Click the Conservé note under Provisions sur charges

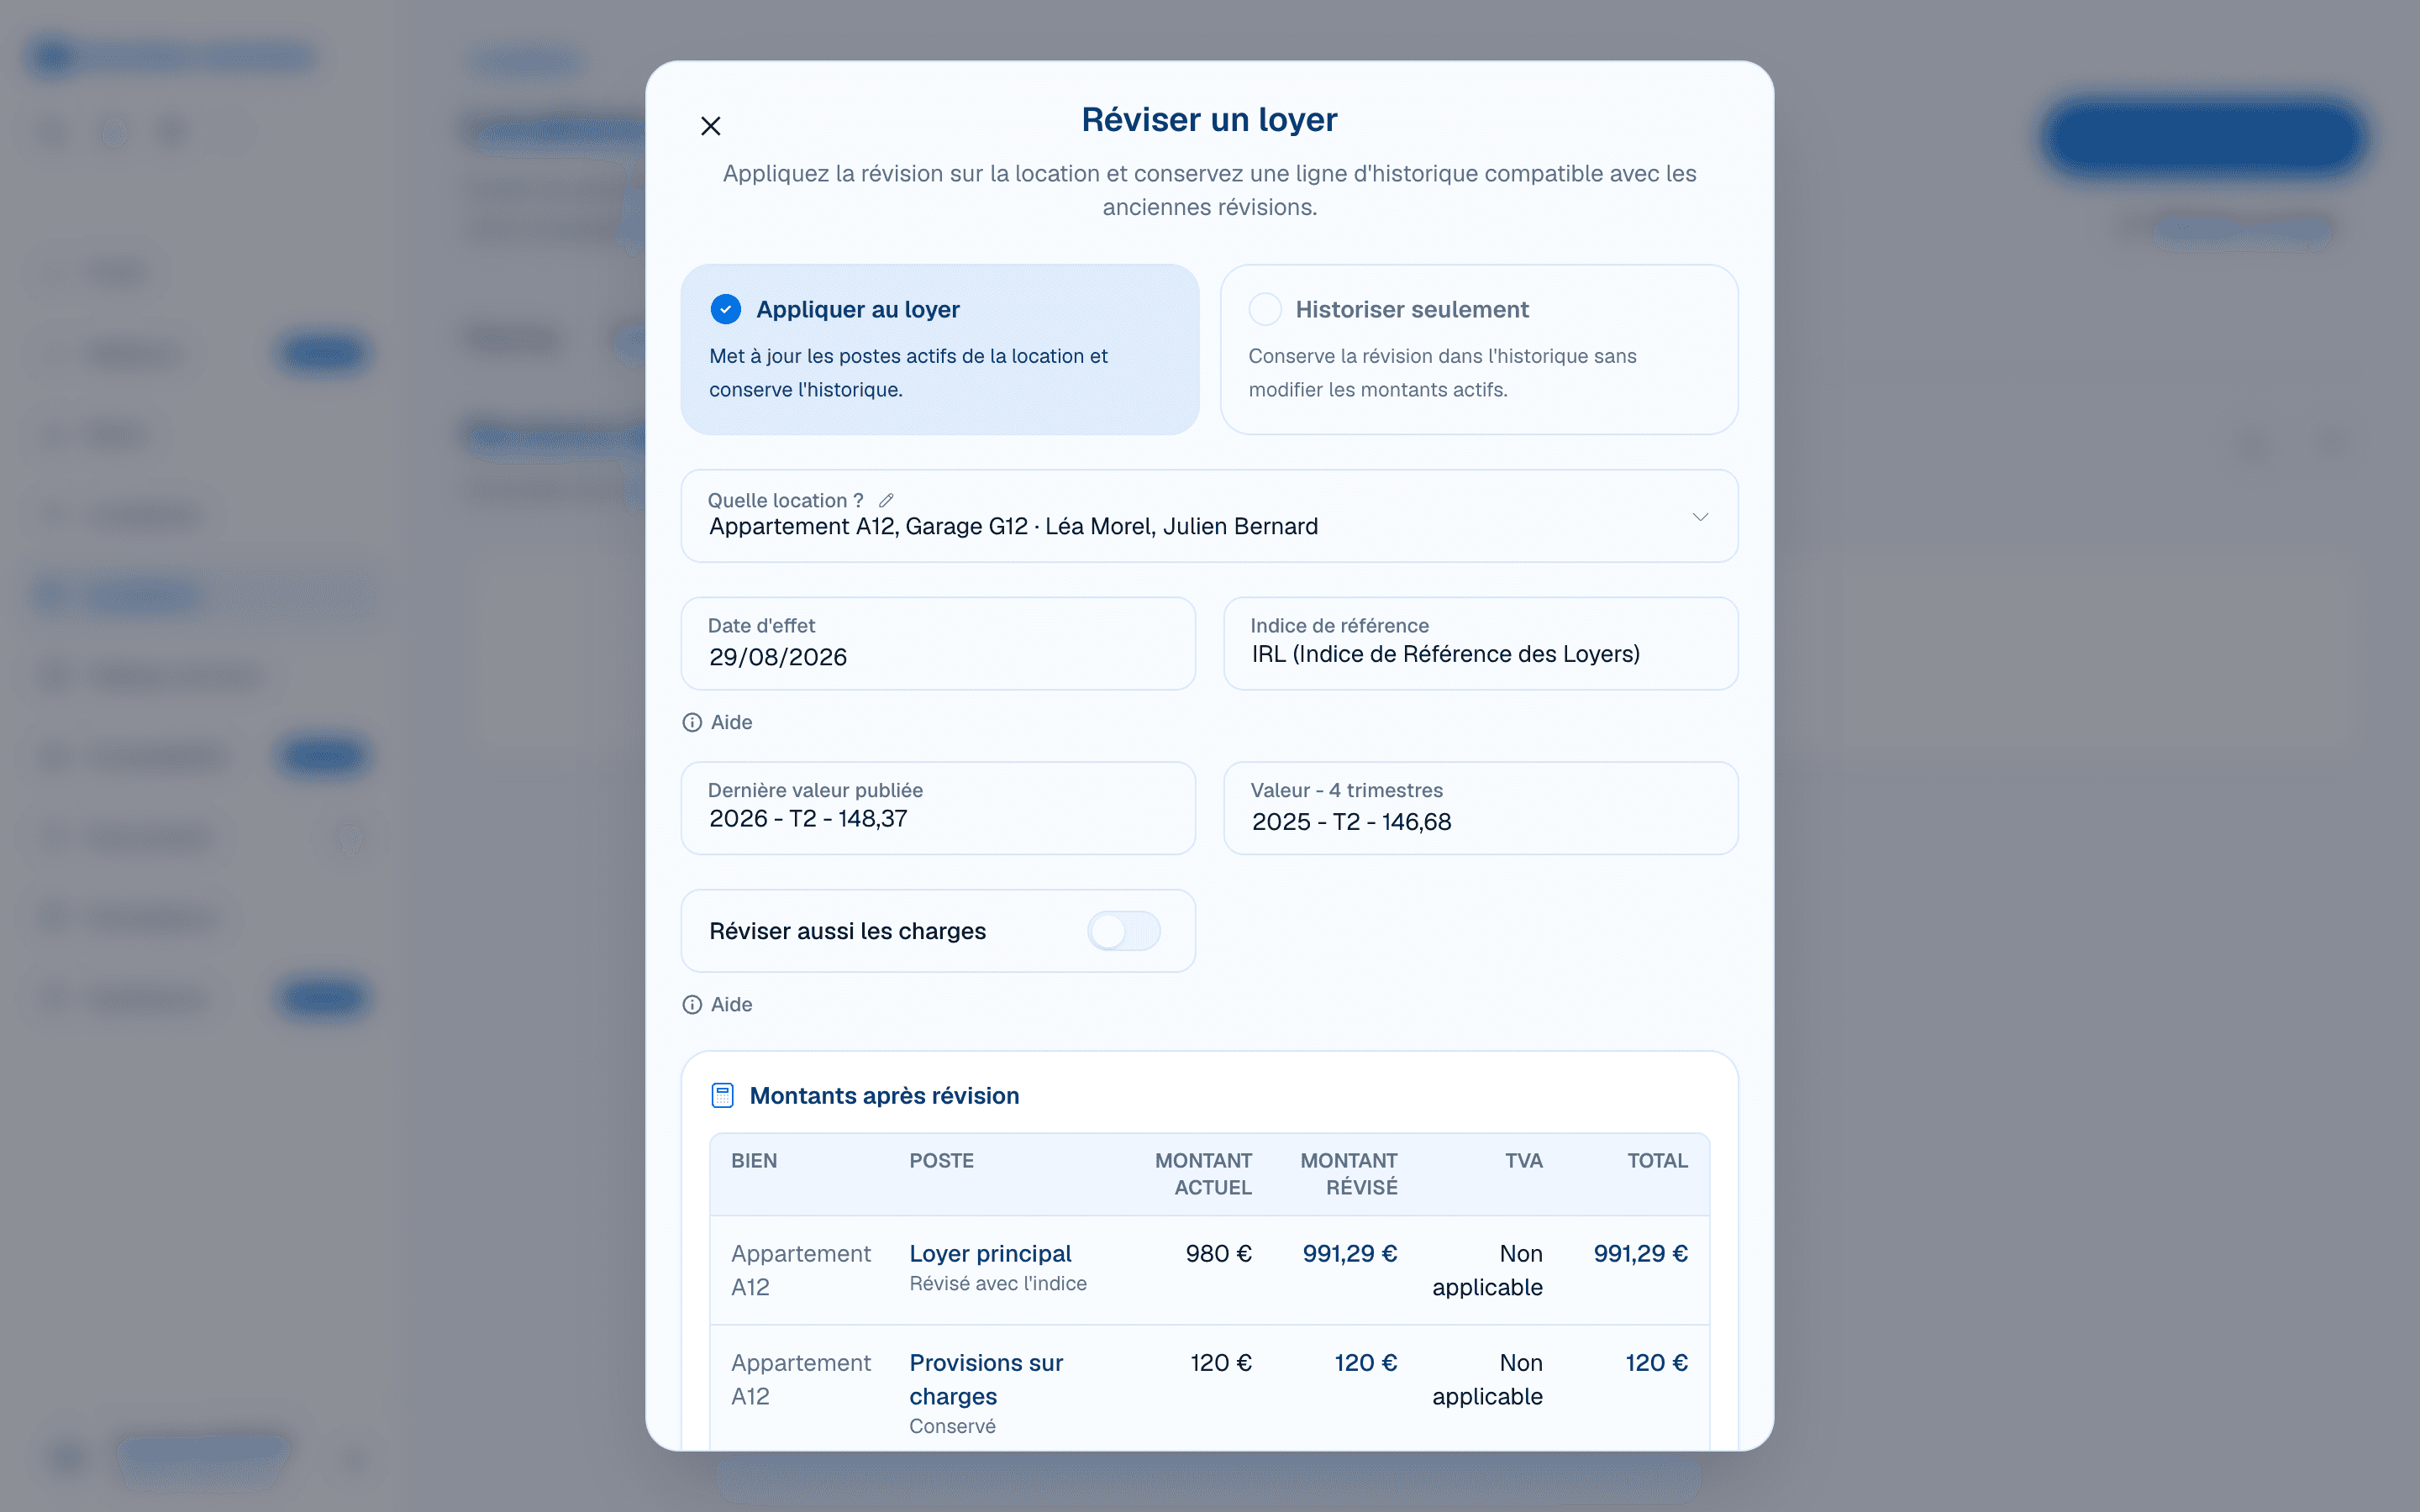tap(952, 1427)
